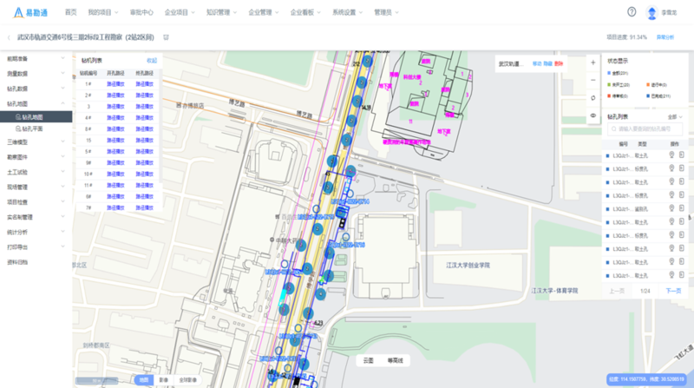Open first borehole row document icon
Viewport: 694px width, 388px height.
click(682, 155)
